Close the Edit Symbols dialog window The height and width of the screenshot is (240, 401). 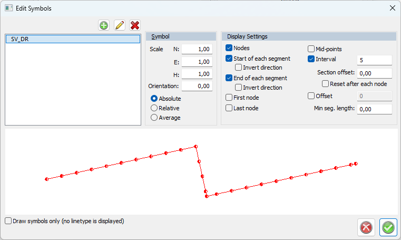(x=392, y=8)
